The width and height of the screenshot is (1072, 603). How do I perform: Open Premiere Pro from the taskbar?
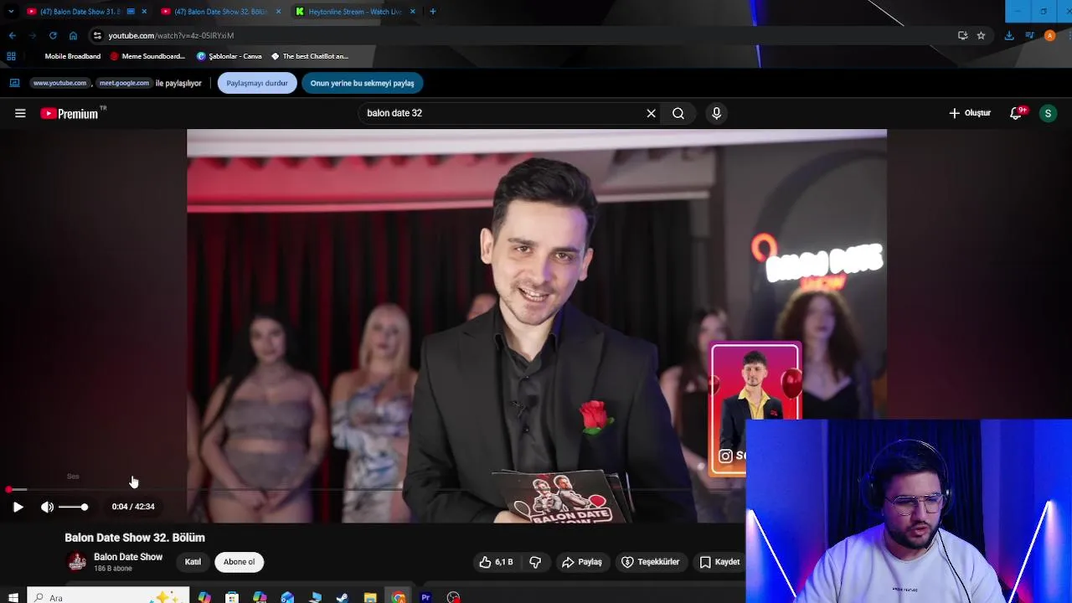tap(425, 597)
